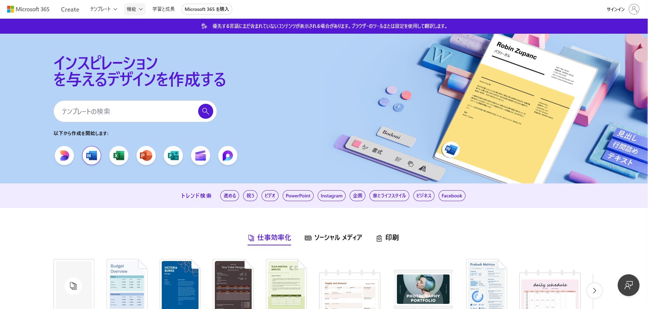Expand the 機能 dropdown menu
This screenshot has height=309, width=648.
coord(135,9)
